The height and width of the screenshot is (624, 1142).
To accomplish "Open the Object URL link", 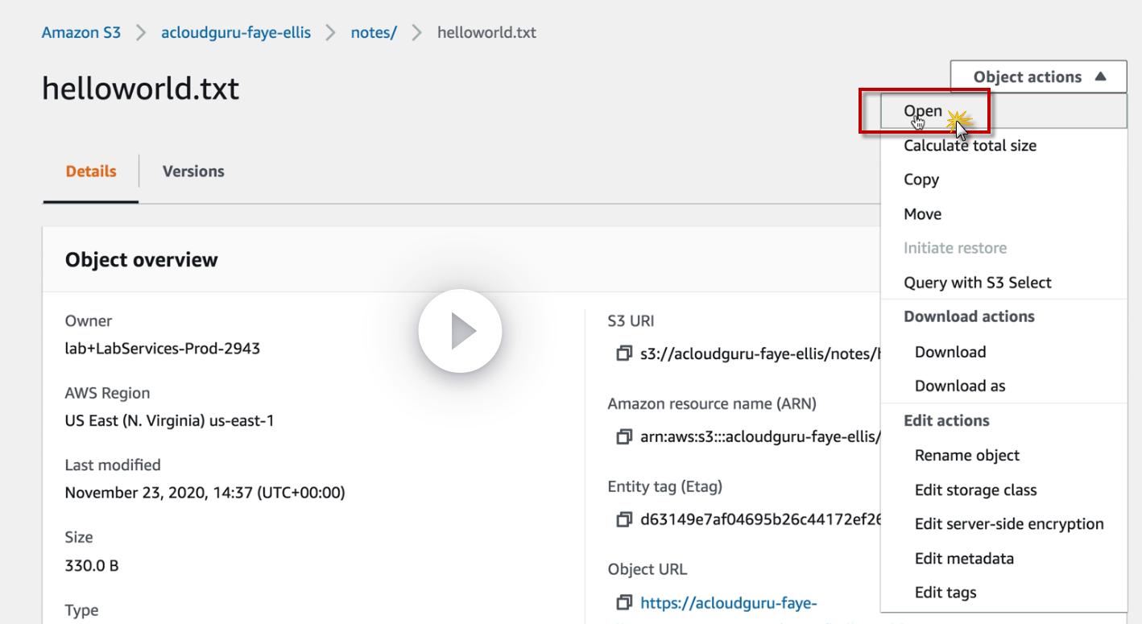I will tap(729, 603).
